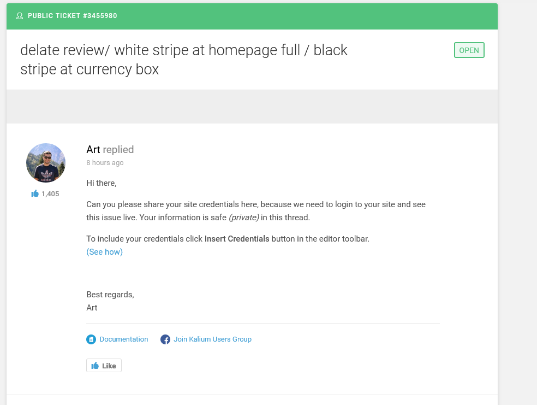Click the bold 'Insert Credentials' text

point(237,239)
